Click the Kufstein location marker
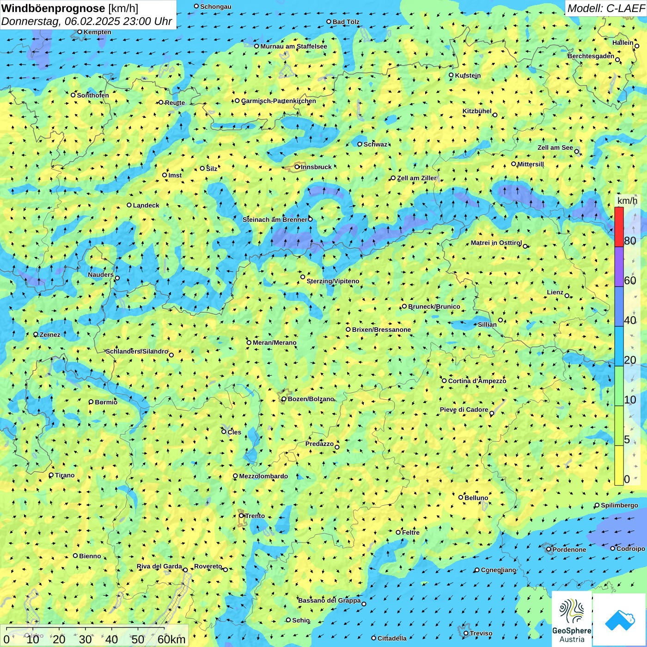Screen dimensions: 647x647 pos(451,75)
